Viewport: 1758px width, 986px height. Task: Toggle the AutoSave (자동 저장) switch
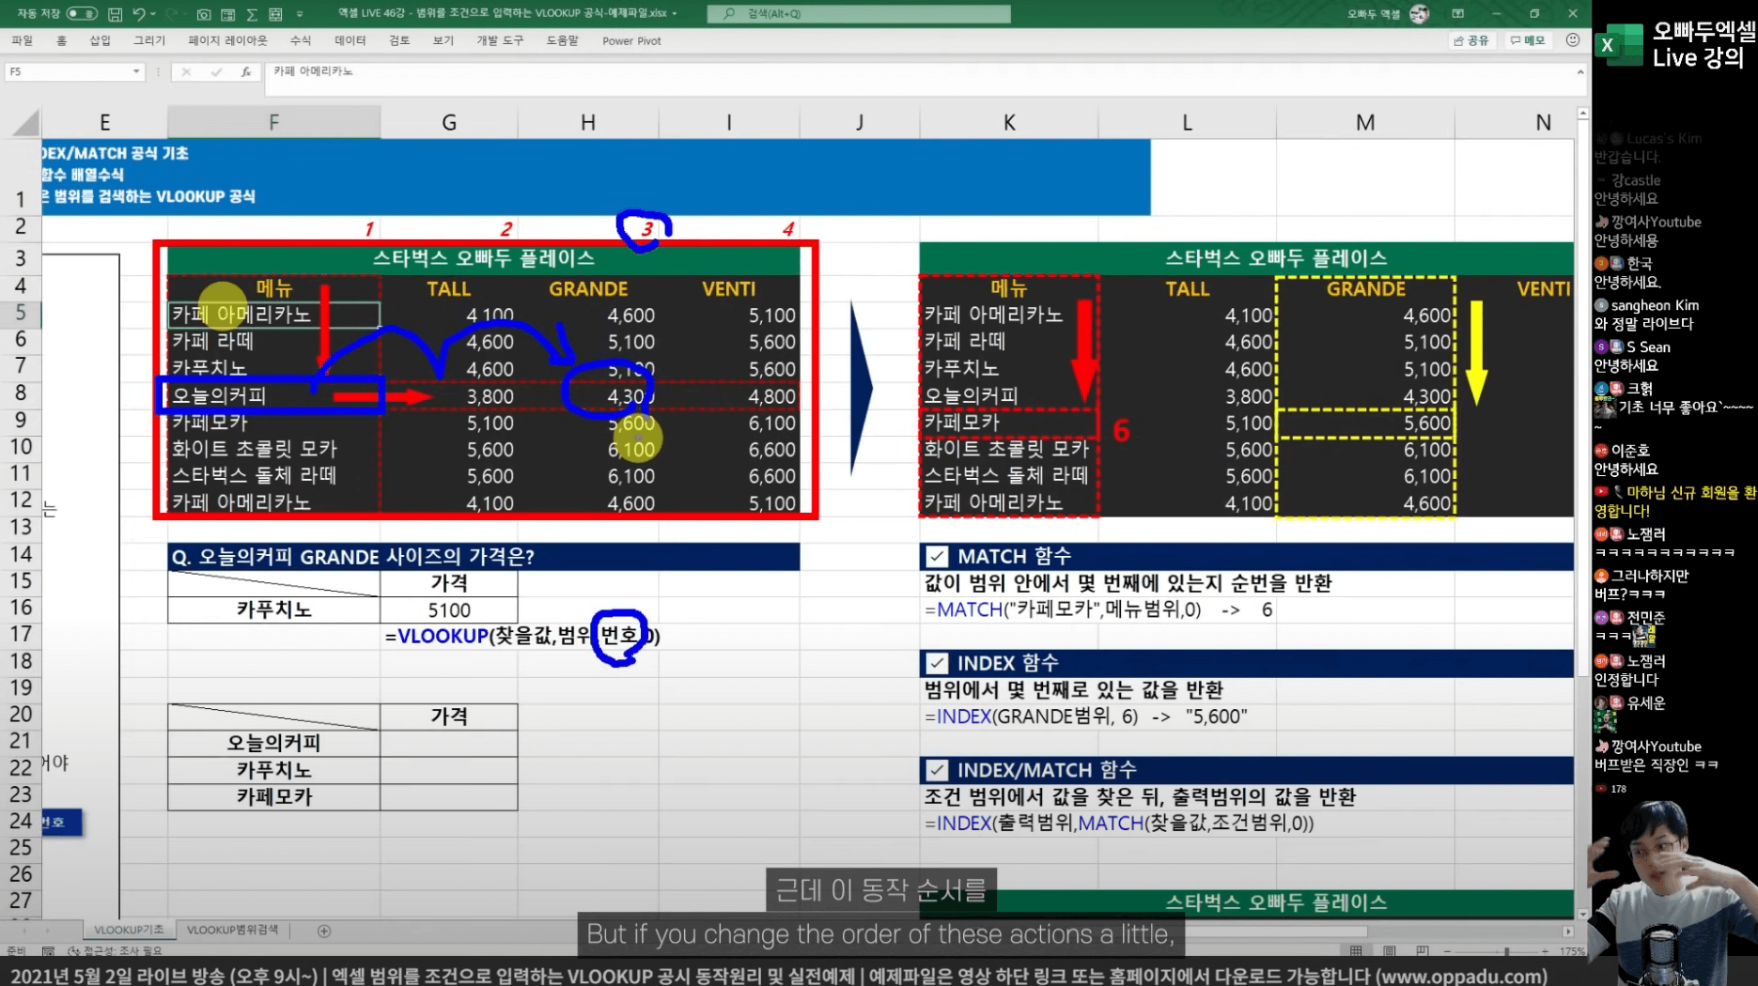81,14
